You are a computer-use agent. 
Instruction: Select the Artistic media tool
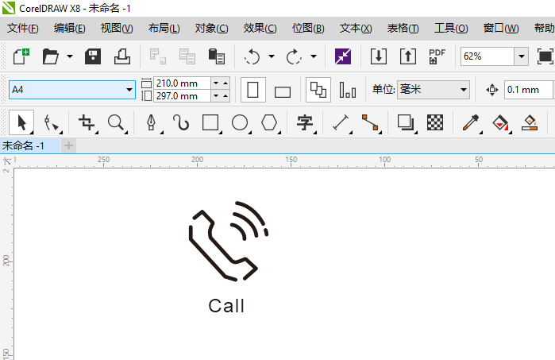click(x=181, y=123)
